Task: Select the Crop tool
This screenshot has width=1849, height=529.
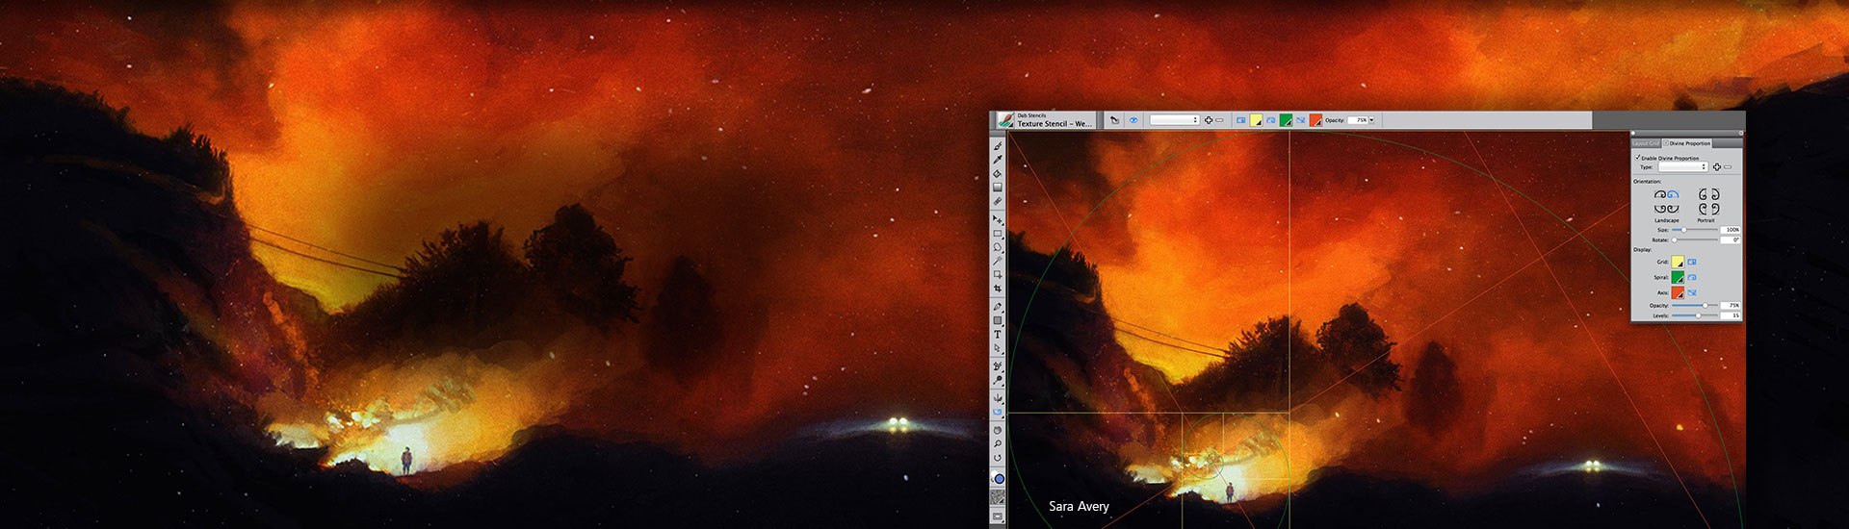Action: [998, 289]
